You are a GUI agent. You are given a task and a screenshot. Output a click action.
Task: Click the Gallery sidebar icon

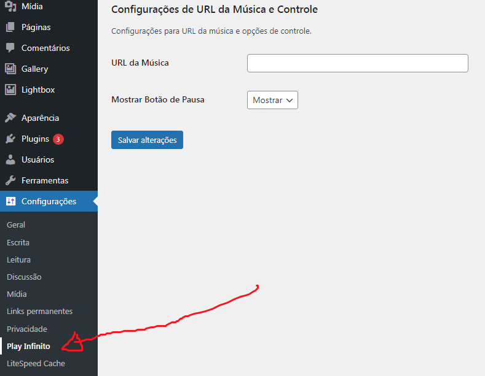pyautogui.click(x=10, y=69)
